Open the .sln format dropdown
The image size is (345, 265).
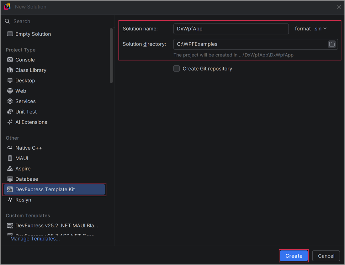[320, 29]
